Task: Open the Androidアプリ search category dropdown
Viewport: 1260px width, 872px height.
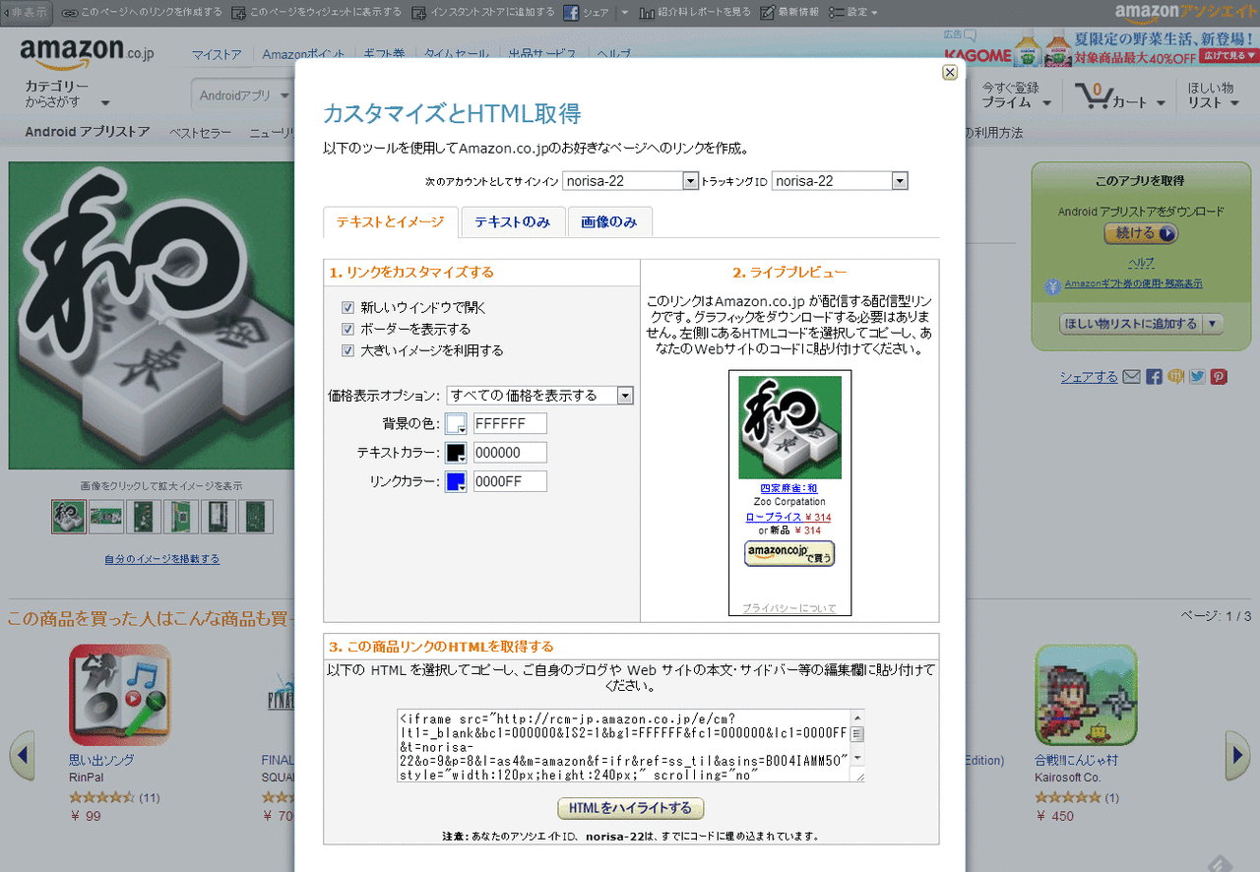Action: [x=243, y=95]
